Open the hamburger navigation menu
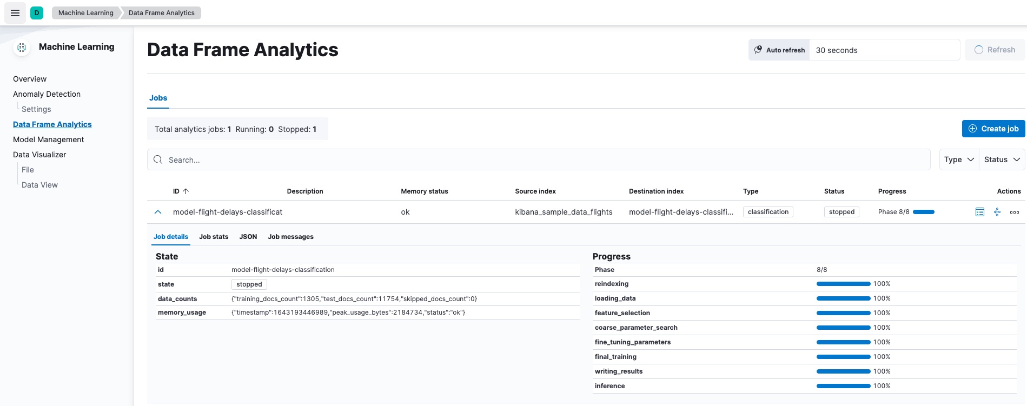Viewport: 1027px width, 406px height. [15, 13]
